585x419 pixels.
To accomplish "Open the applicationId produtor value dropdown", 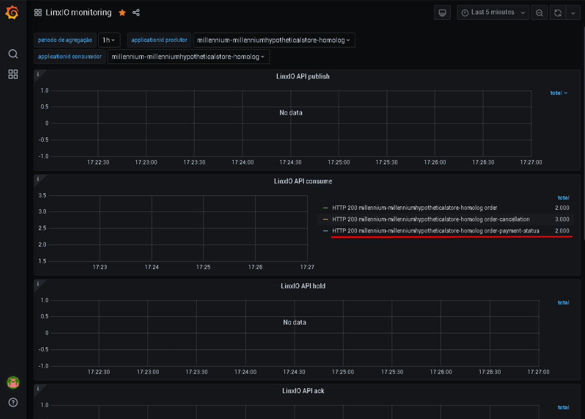I will coord(274,40).
